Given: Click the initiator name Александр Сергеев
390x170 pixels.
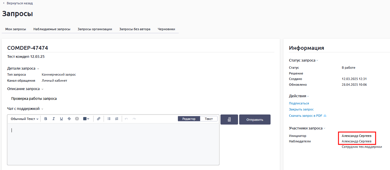Looking at the screenshot, I should 357,136.
